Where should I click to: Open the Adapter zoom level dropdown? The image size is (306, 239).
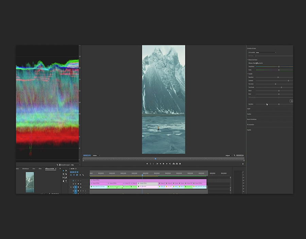[96, 155]
